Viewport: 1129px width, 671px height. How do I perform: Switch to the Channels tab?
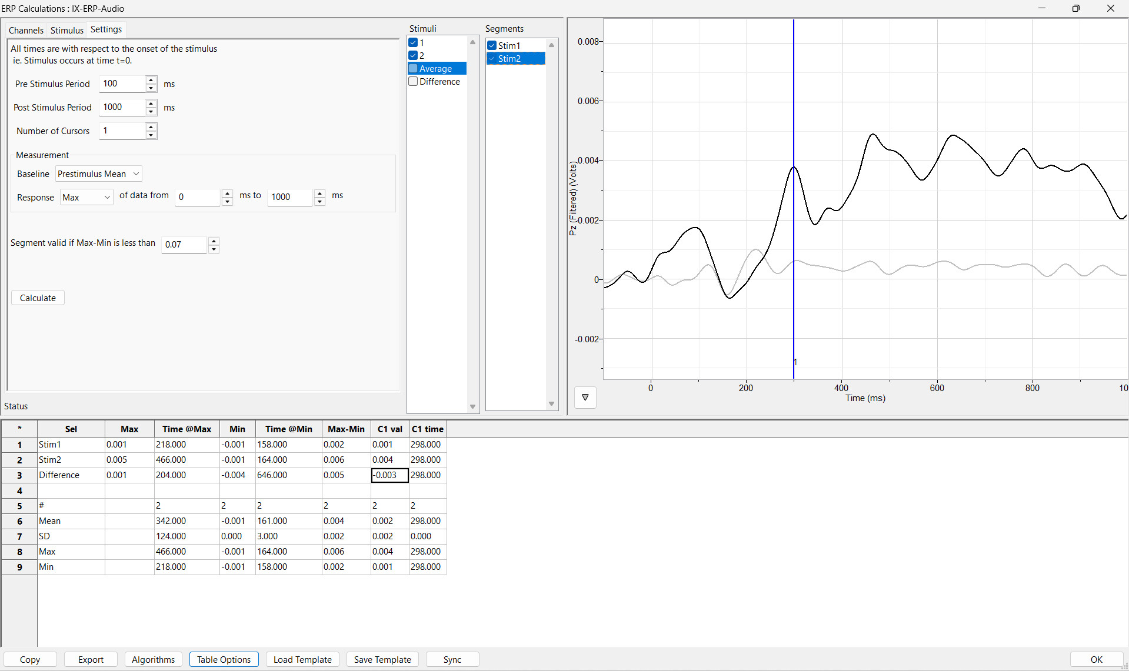click(x=26, y=30)
